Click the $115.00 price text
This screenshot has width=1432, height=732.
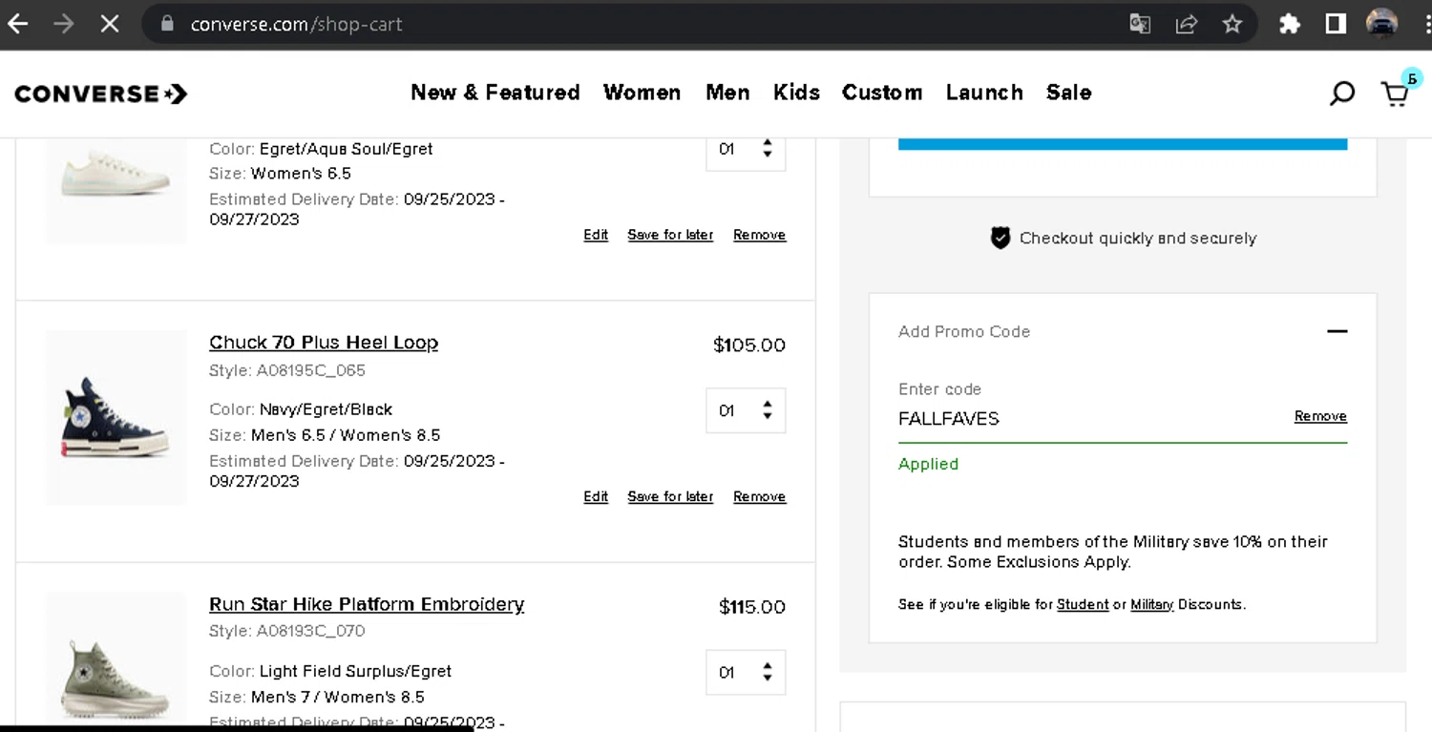coord(752,607)
